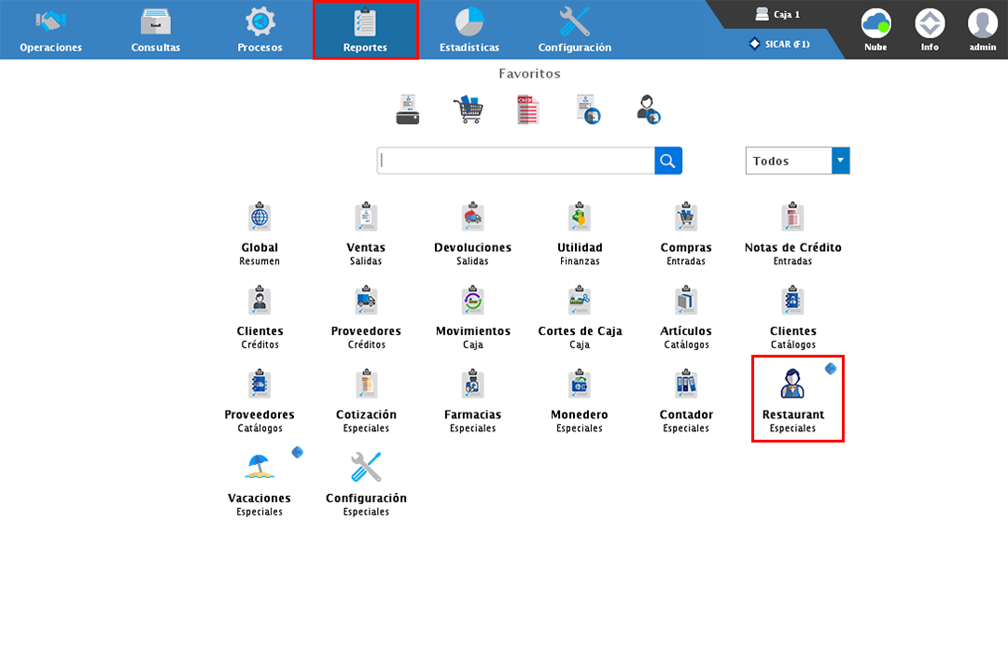The image size is (1008, 647).
Task: Click the SICAR (F1) button
Action: point(779,44)
